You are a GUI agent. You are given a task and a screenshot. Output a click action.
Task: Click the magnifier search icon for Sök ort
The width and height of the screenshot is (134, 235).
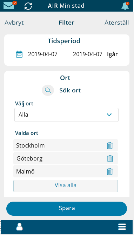pos(48,90)
